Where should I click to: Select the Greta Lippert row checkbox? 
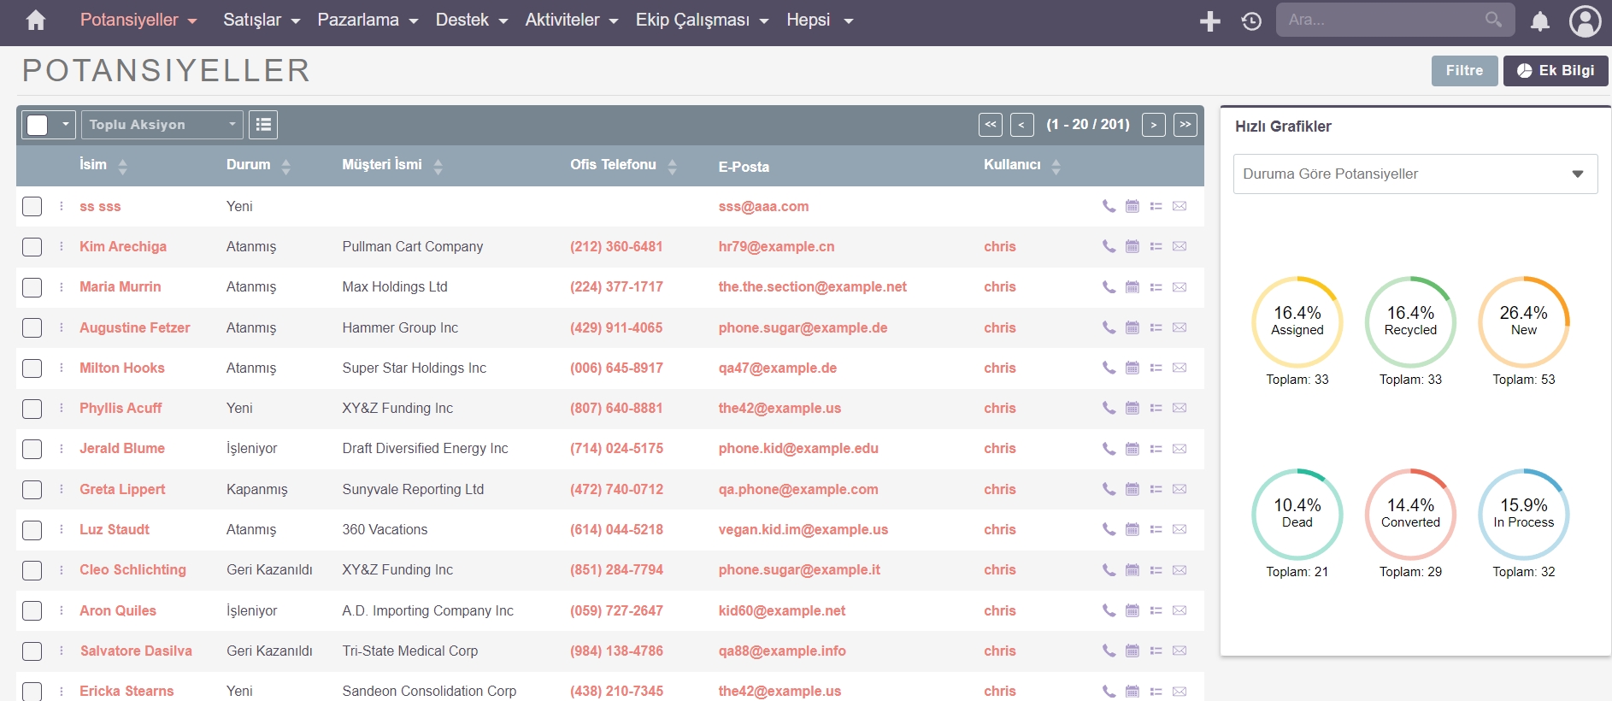[x=32, y=490]
